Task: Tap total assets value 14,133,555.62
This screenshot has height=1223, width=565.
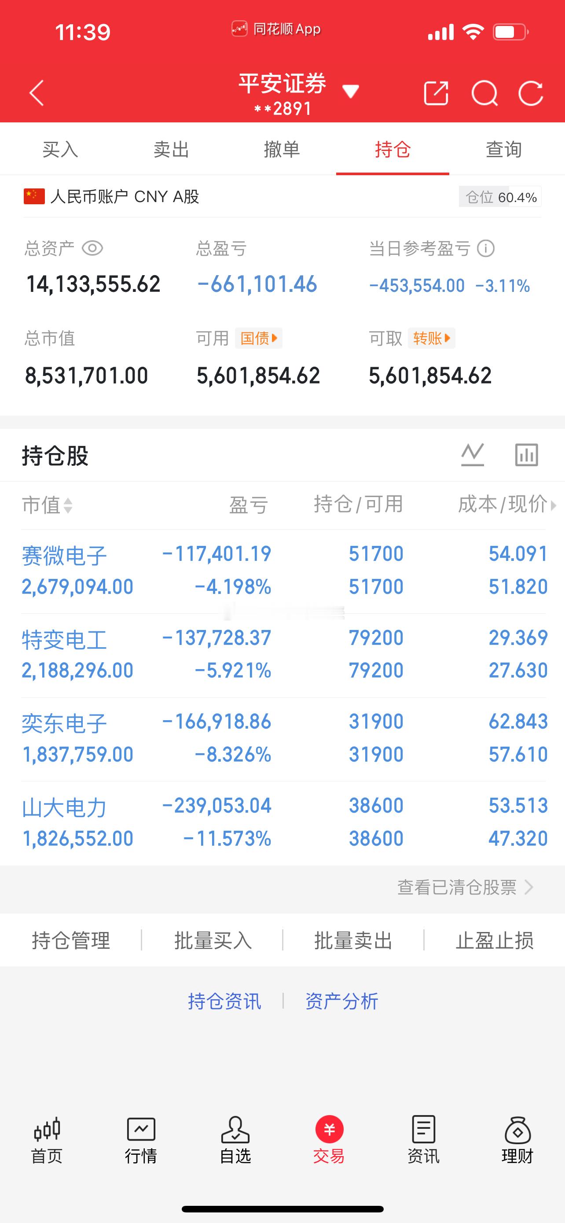Action: (93, 284)
